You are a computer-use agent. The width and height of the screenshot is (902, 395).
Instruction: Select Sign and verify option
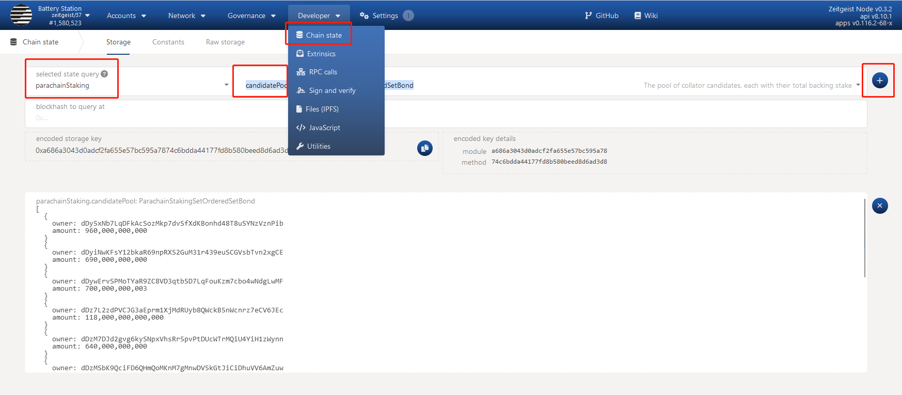coord(332,91)
